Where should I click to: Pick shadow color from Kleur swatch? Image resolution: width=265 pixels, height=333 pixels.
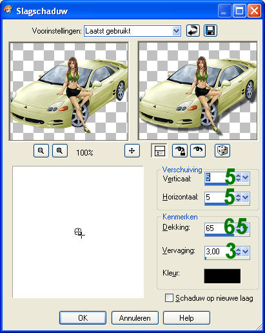(x=222, y=276)
